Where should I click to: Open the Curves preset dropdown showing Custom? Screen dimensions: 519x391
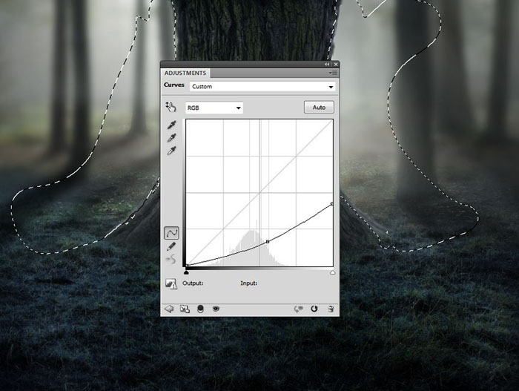[x=262, y=87]
